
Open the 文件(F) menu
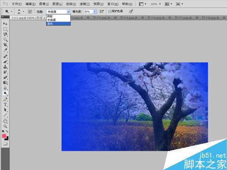point(17,4)
